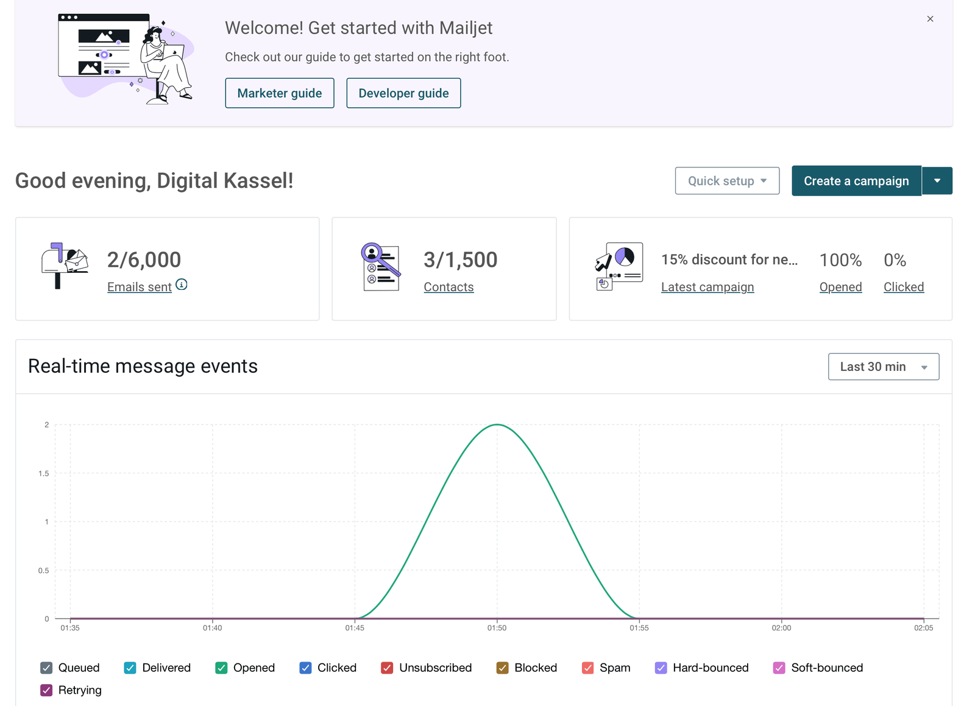The width and height of the screenshot is (975, 706).
Task: Click the green curve peak at 01:50
Action: point(497,425)
